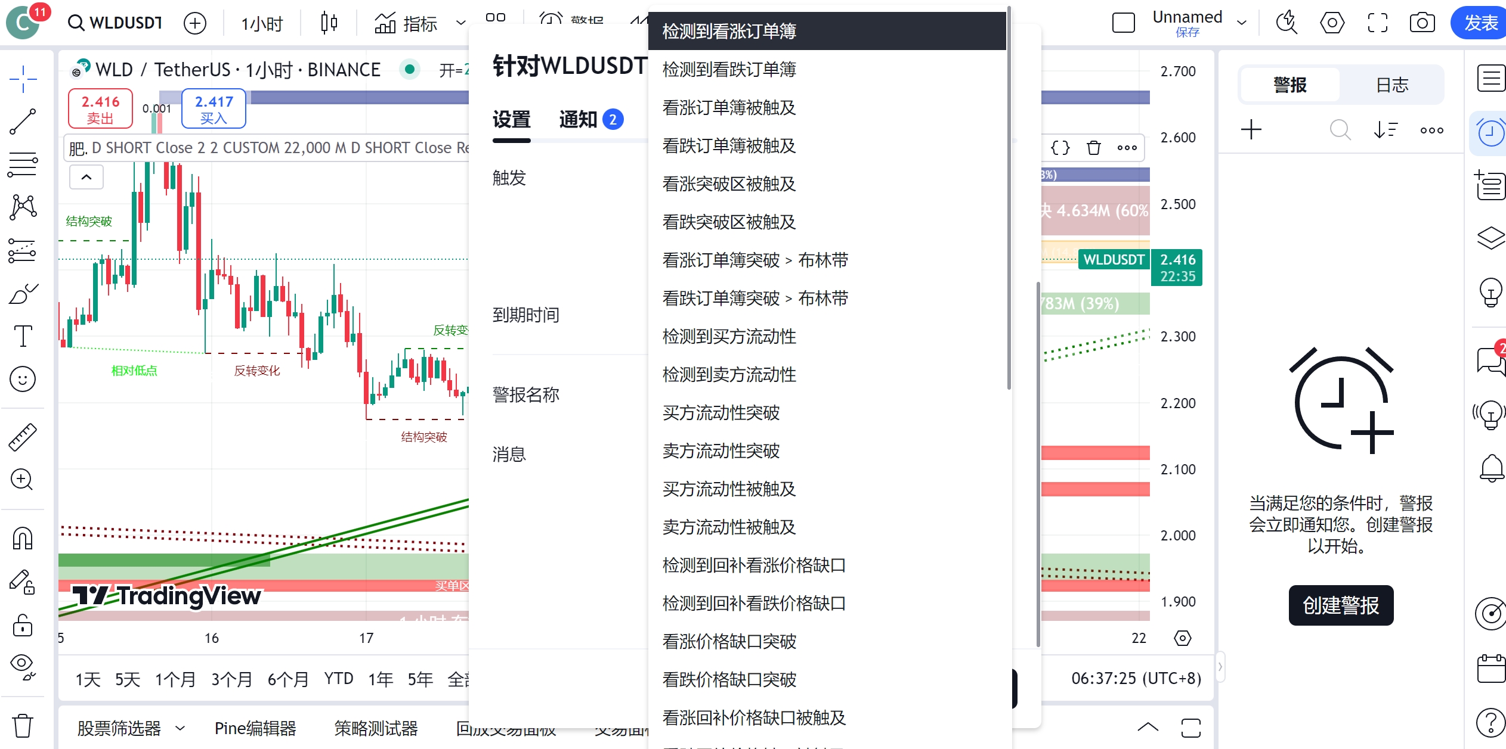This screenshot has width=1506, height=749.
Task: Open the Pine编辑器 tab
Action: 255,728
